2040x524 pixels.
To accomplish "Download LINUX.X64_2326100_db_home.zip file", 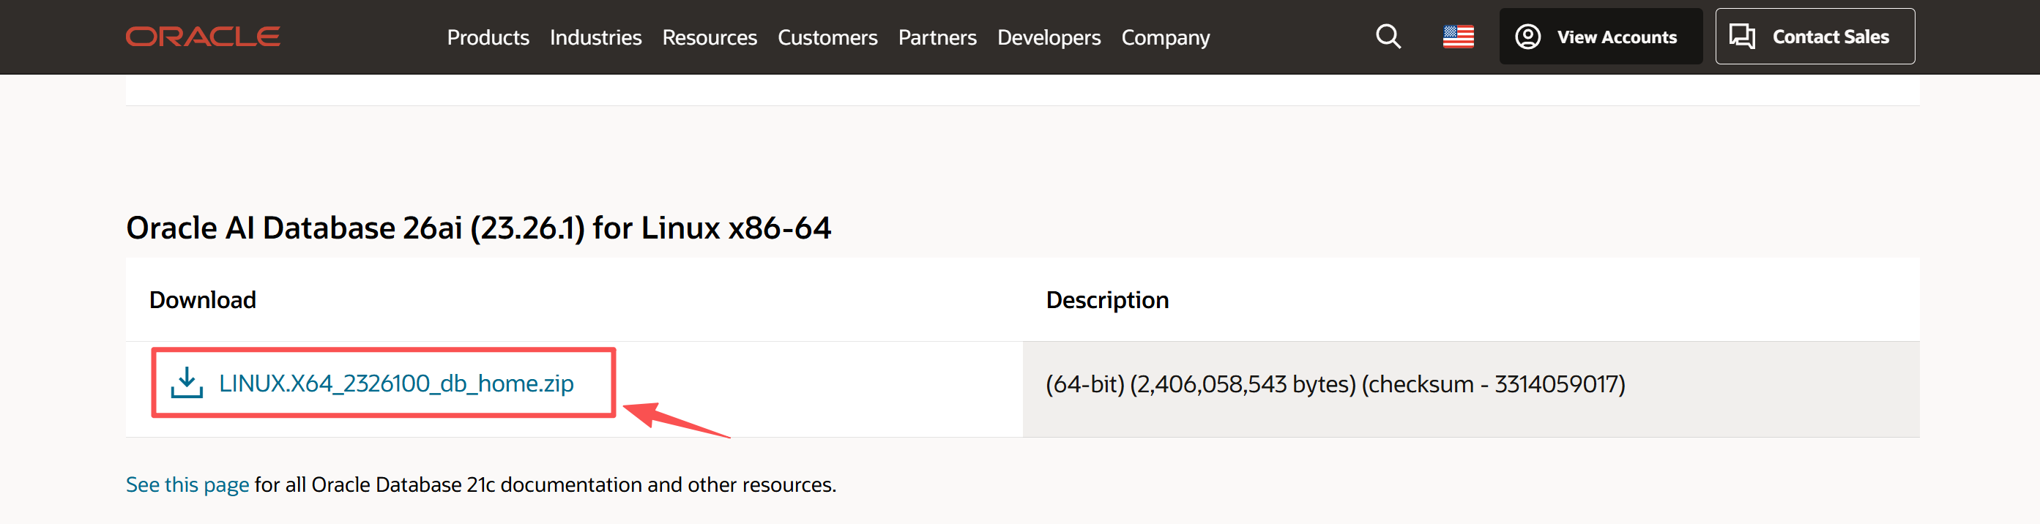I will [x=396, y=383].
